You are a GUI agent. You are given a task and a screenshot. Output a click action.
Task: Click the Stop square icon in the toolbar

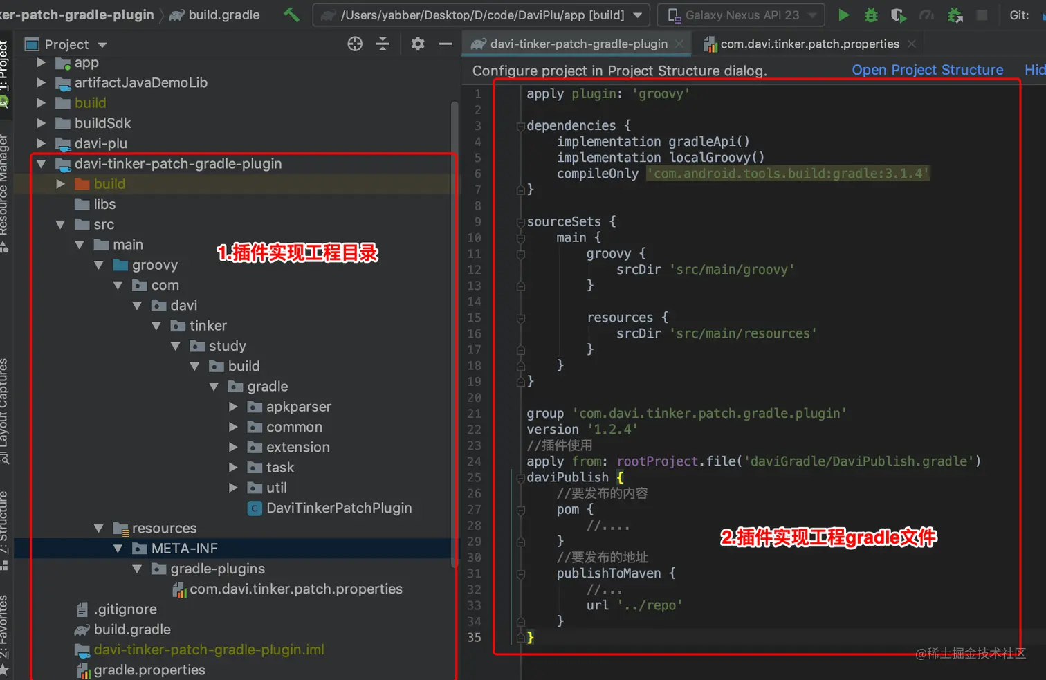click(982, 15)
